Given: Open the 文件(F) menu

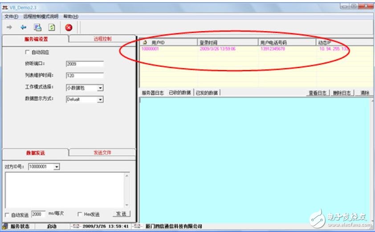Looking at the screenshot, I should point(11,16).
